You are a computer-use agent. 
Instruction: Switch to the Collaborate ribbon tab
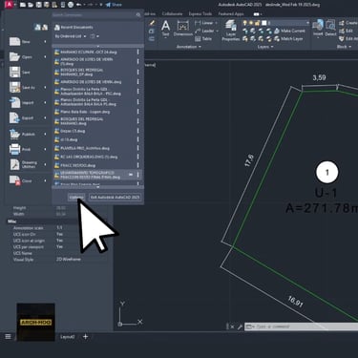tap(172, 13)
